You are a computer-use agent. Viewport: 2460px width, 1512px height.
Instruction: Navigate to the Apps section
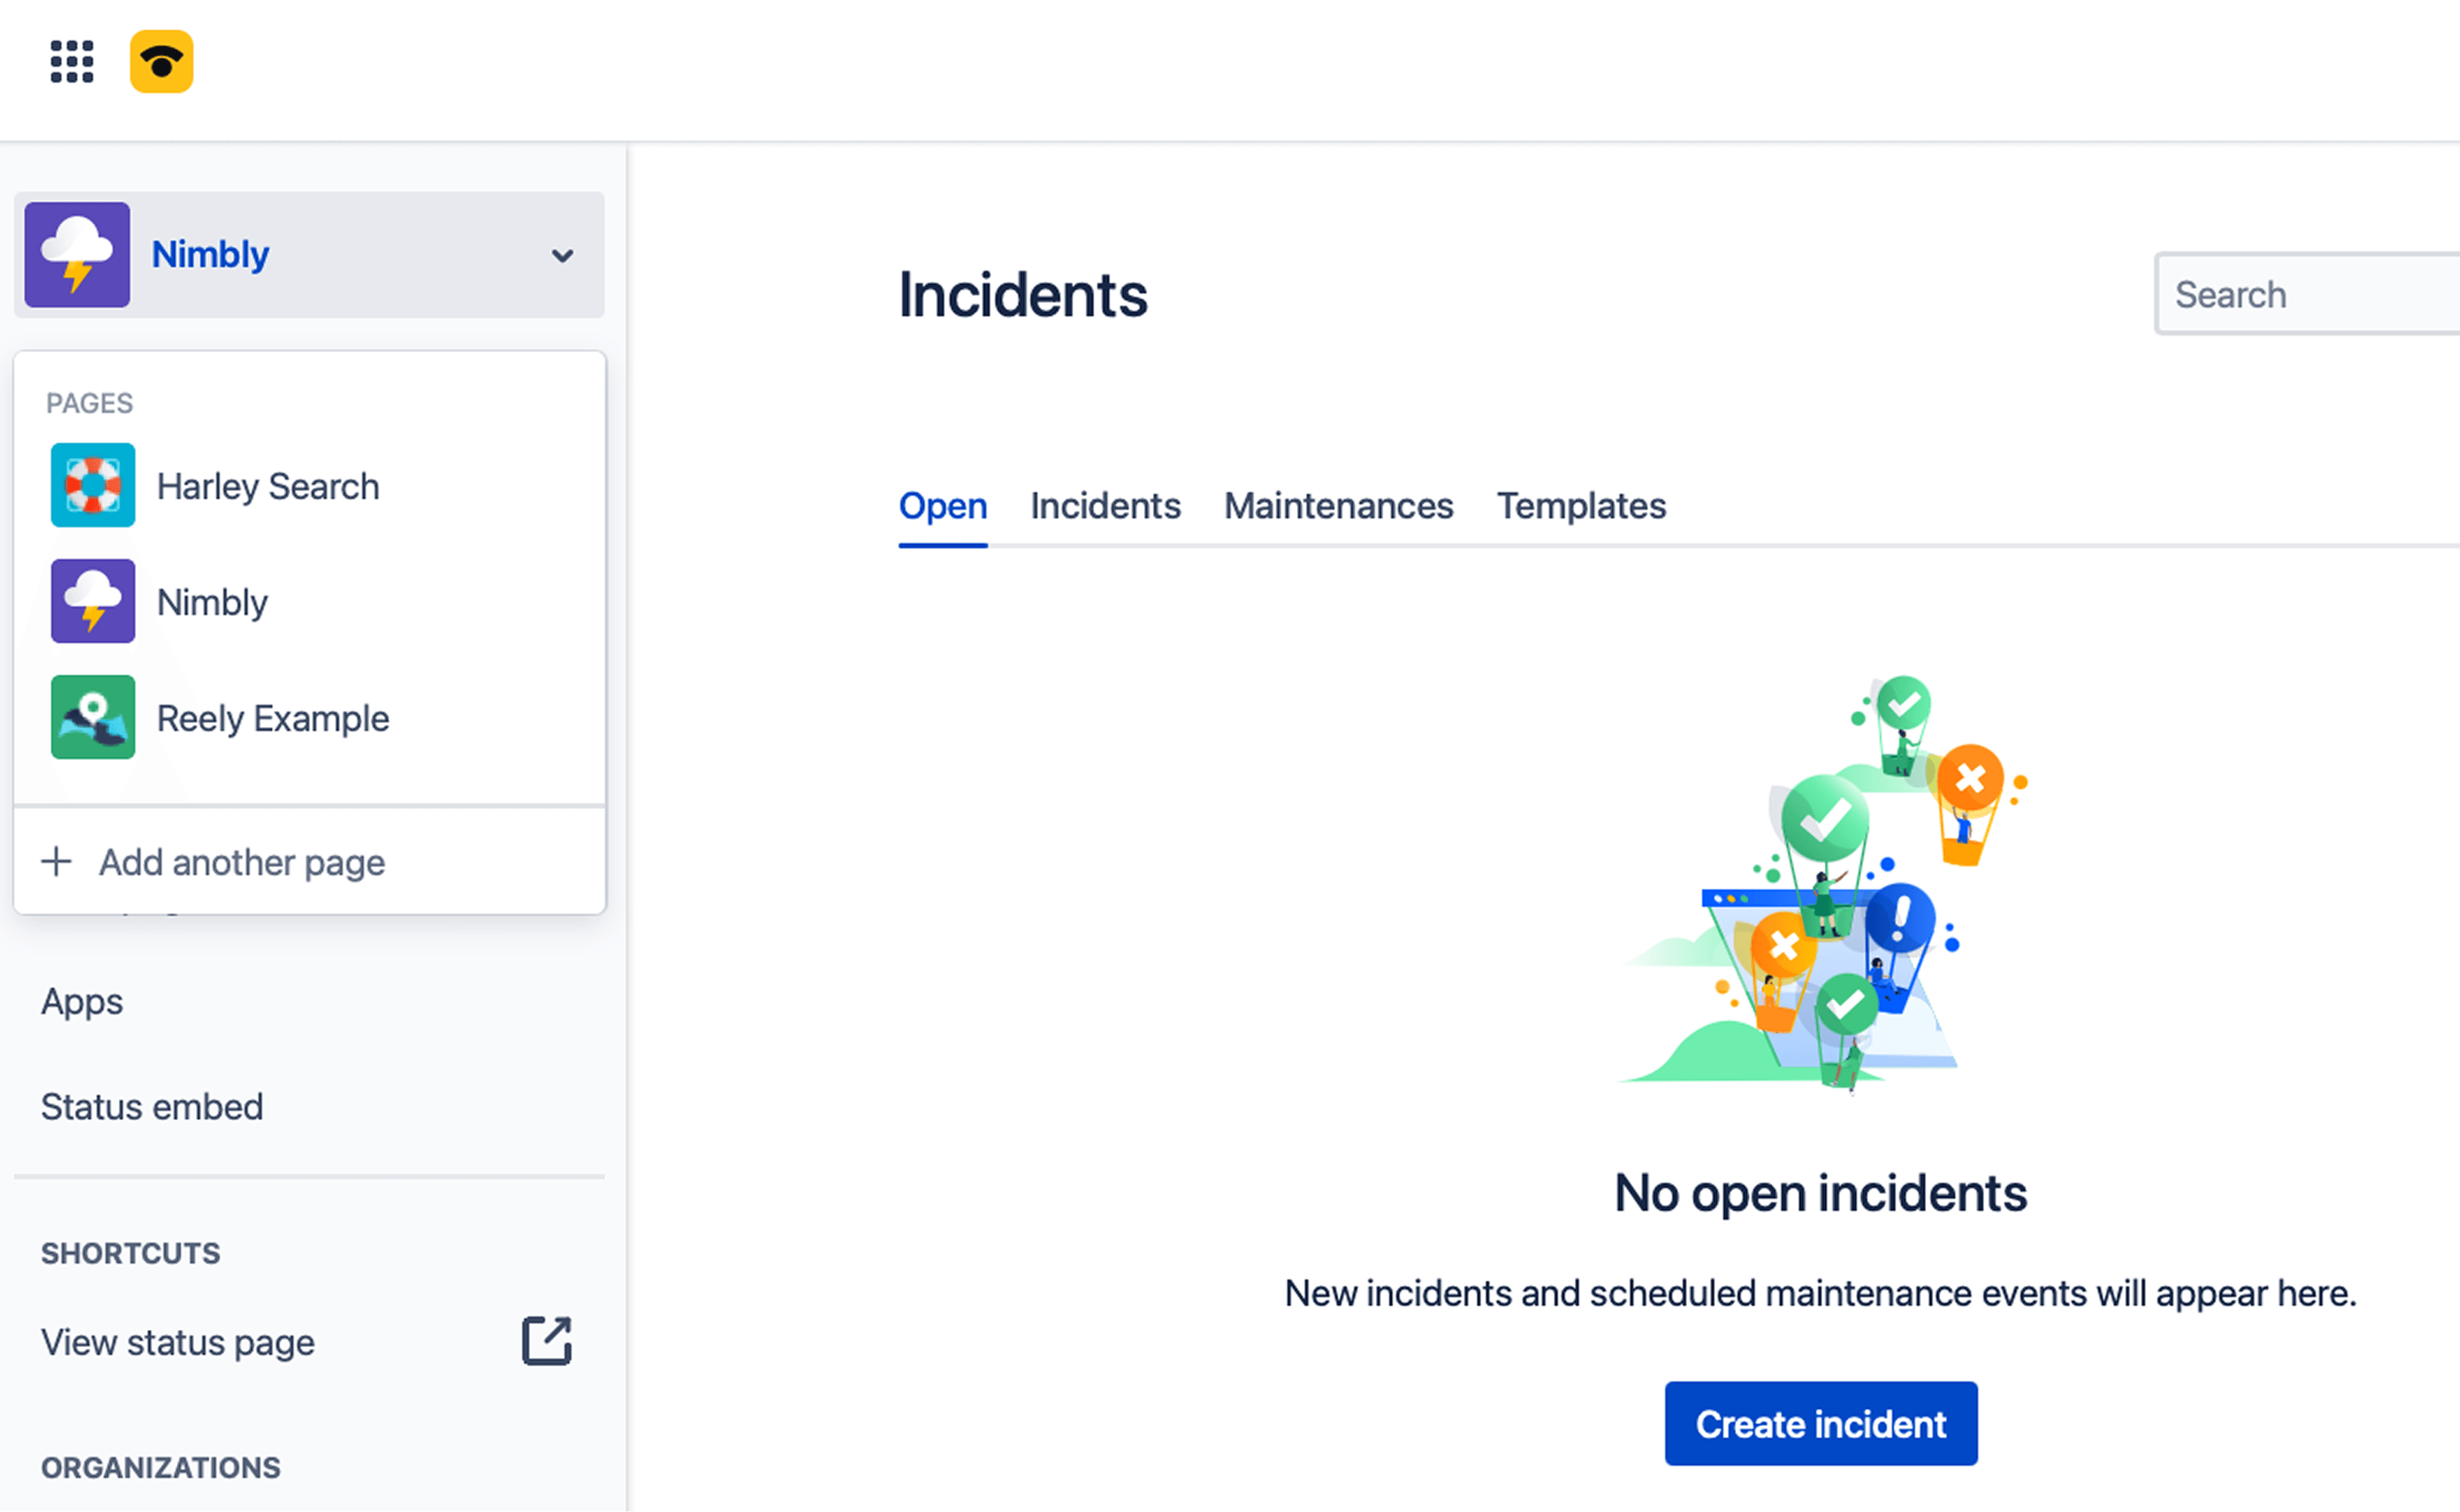[81, 1001]
